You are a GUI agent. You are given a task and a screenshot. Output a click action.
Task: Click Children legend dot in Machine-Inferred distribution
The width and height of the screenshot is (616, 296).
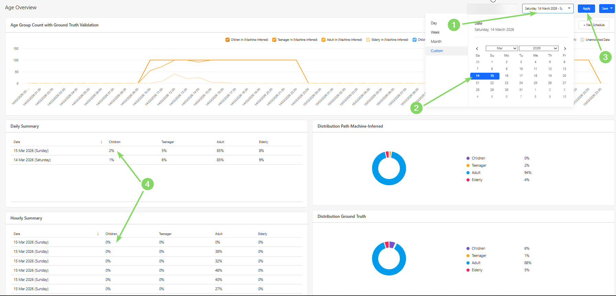pos(468,158)
